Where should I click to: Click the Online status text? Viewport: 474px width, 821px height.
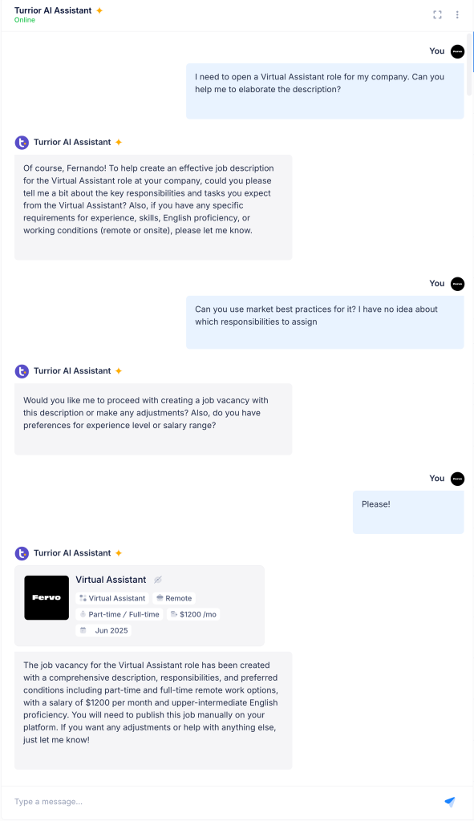tap(25, 20)
